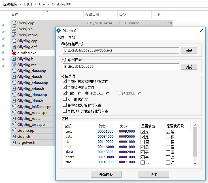208x183 pixels.
Task: Toggle .text 是否输出 checkbox
Action: (143, 132)
